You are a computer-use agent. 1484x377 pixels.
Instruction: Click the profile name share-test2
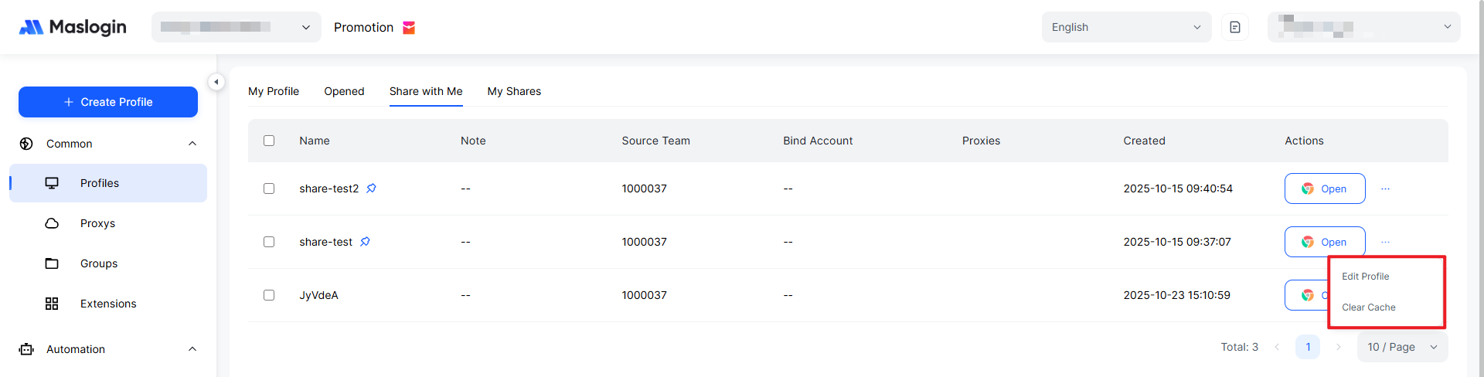329,188
